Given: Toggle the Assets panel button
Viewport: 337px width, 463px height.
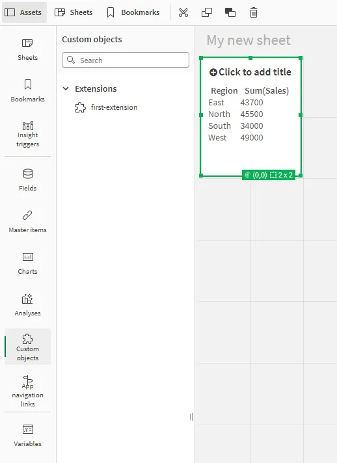Looking at the screenshot, I should pyautogui.click(x=24, y=12).
